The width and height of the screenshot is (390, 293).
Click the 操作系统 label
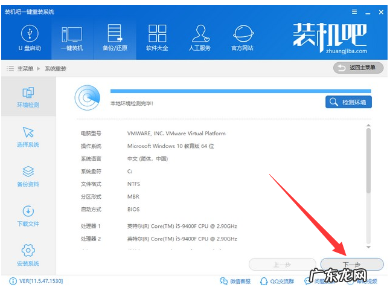[x=91, y=146]
